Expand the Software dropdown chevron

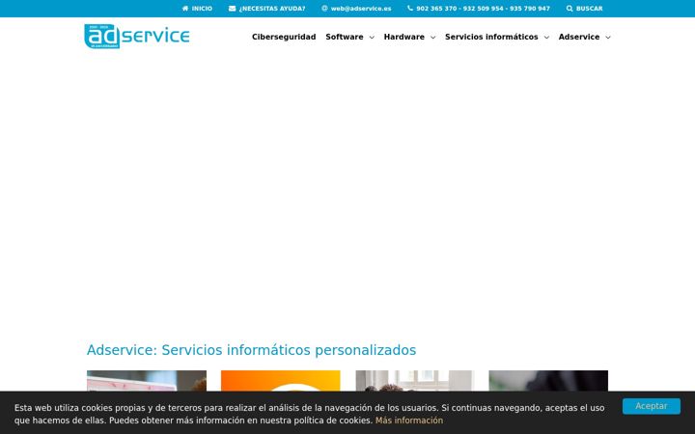point(372,38)
